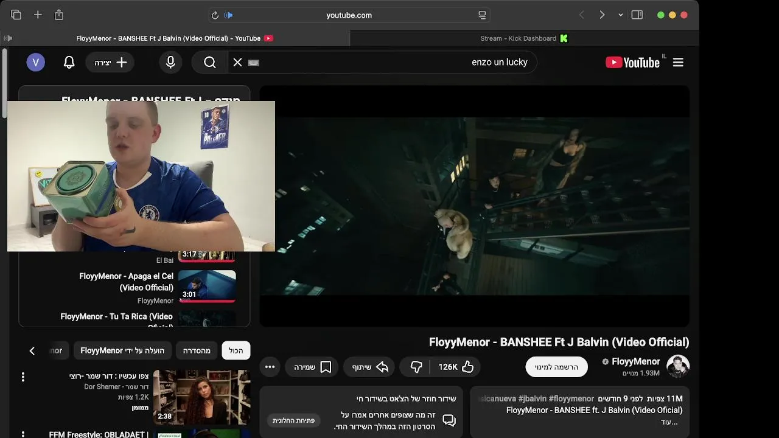779x438 pixels.
Task: Clear the search query with X
Action: coord(238,62)
